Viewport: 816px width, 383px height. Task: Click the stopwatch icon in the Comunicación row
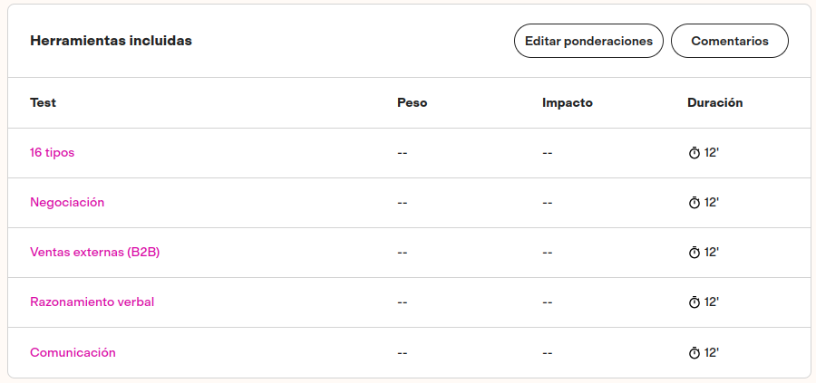(x=695, y=352)
